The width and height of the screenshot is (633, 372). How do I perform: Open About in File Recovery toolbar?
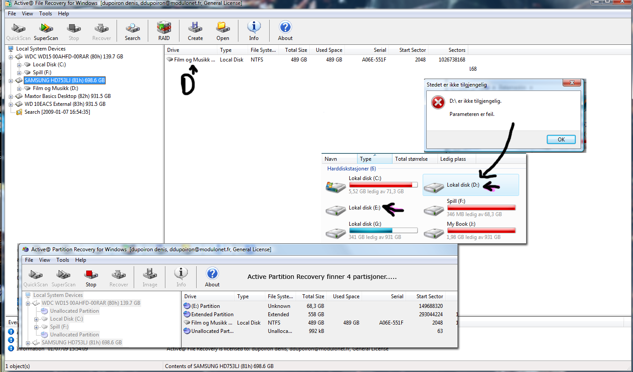[x=285, y=32]
